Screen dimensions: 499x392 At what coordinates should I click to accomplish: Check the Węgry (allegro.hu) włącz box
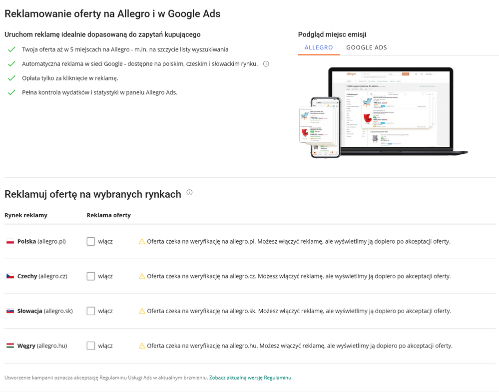tap(91, 346)
